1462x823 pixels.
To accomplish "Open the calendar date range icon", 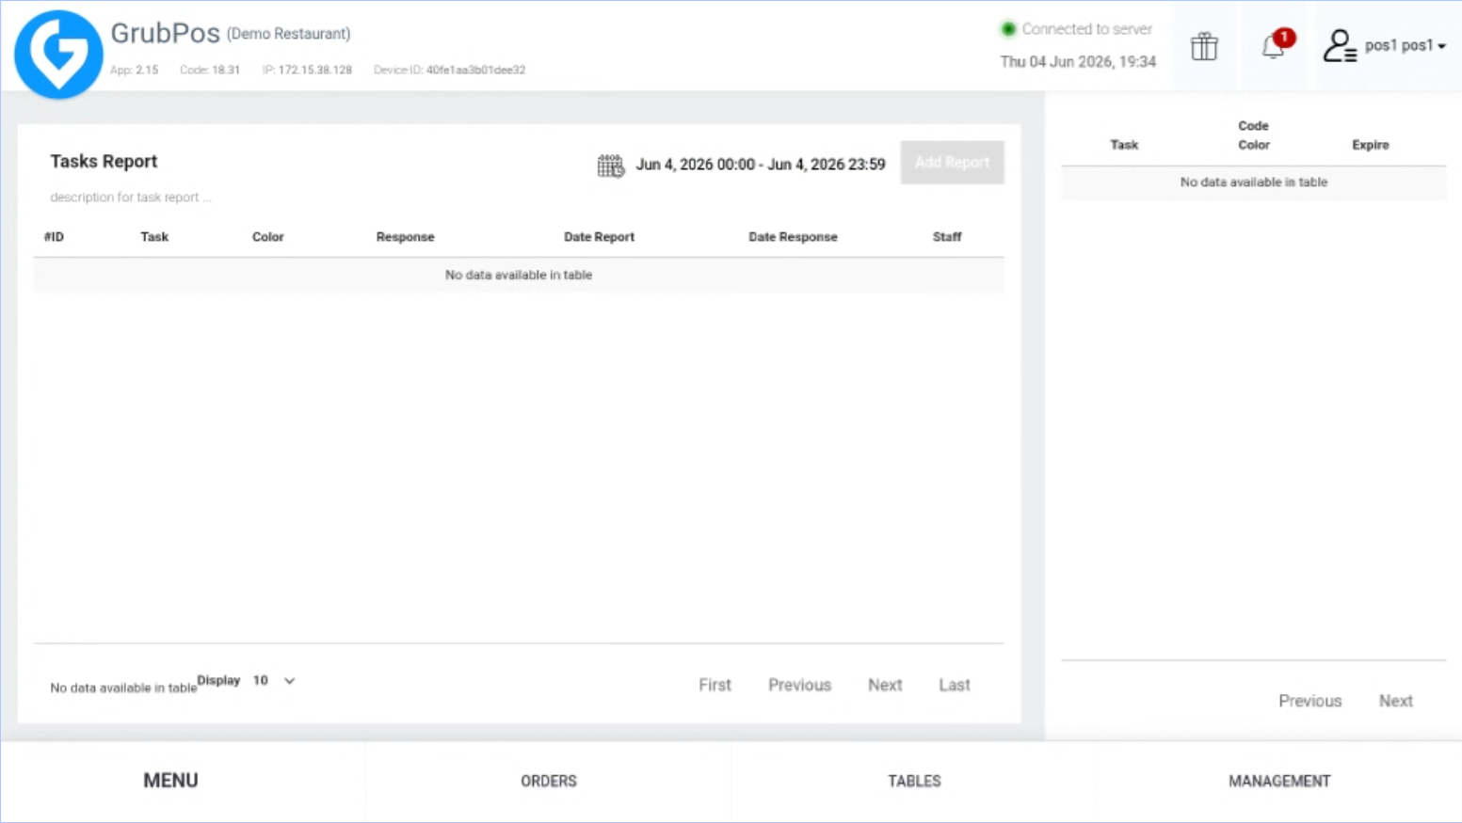I will [x=611, y=166].
